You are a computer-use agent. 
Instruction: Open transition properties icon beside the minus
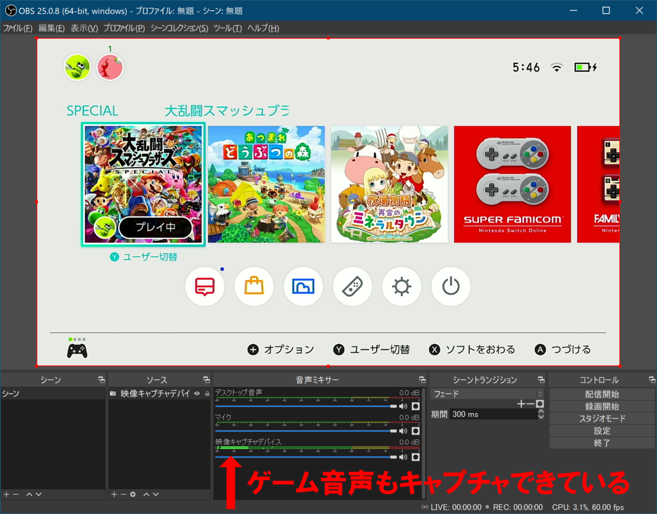(540, 404)
